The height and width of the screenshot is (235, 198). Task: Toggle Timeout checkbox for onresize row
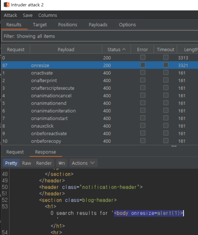(x=166, y=65)
